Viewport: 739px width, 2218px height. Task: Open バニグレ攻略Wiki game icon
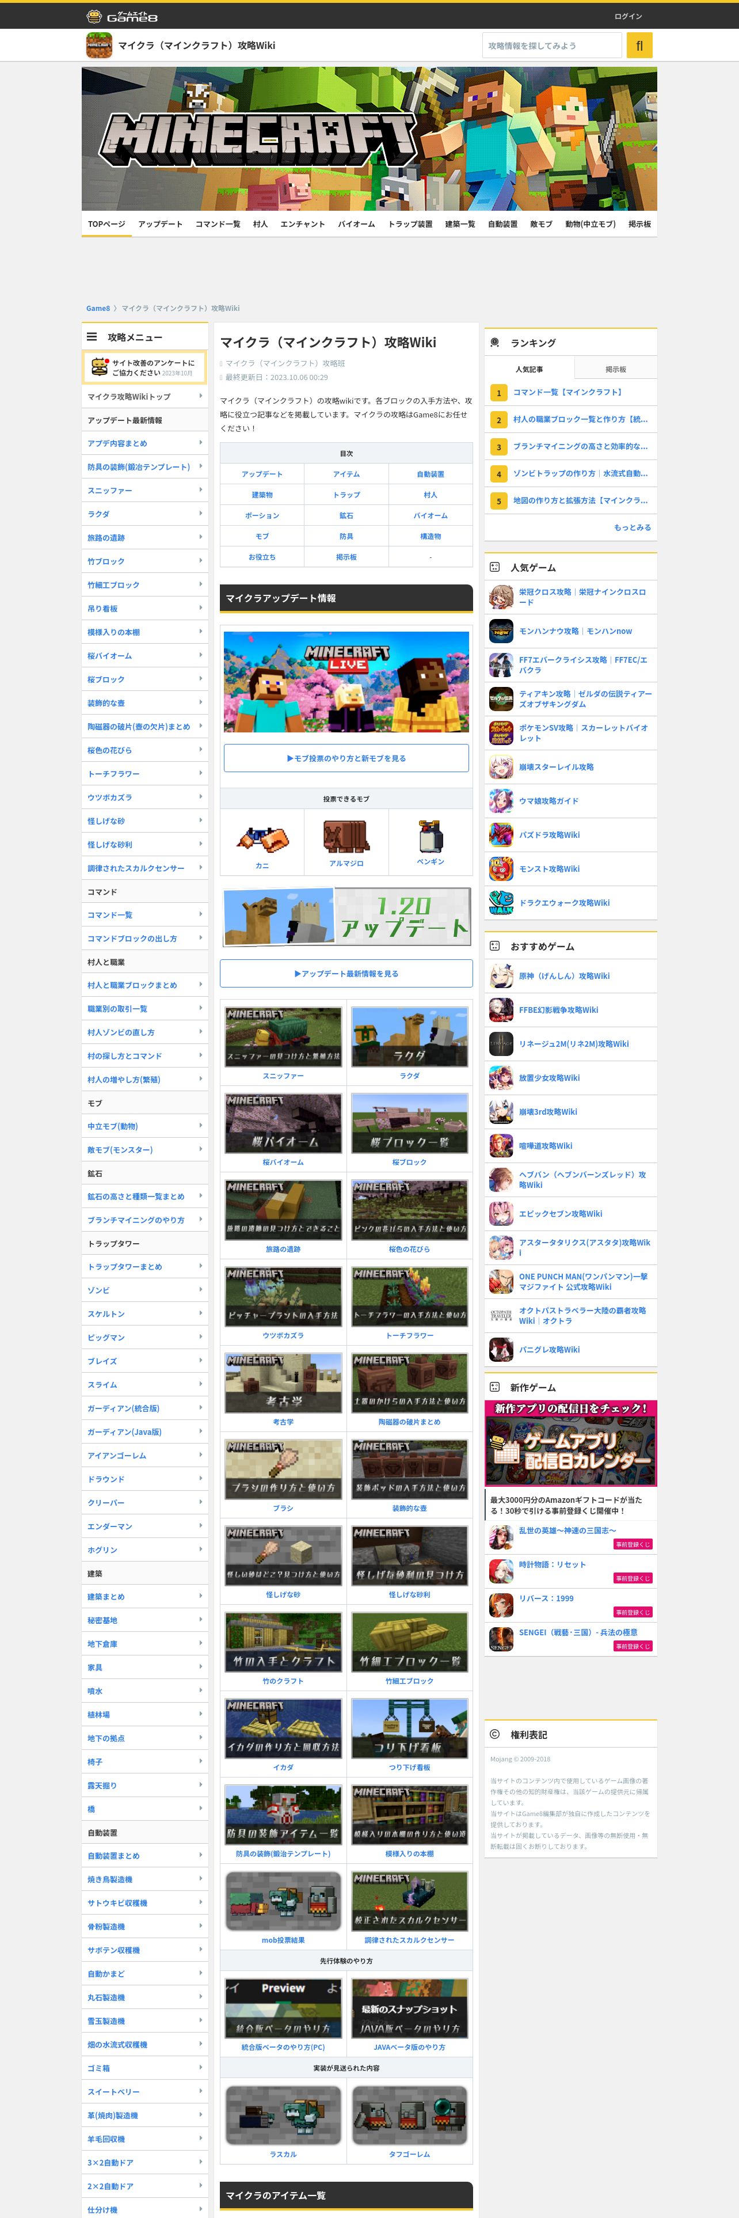pyautogui.click(x=501, y=1350)
